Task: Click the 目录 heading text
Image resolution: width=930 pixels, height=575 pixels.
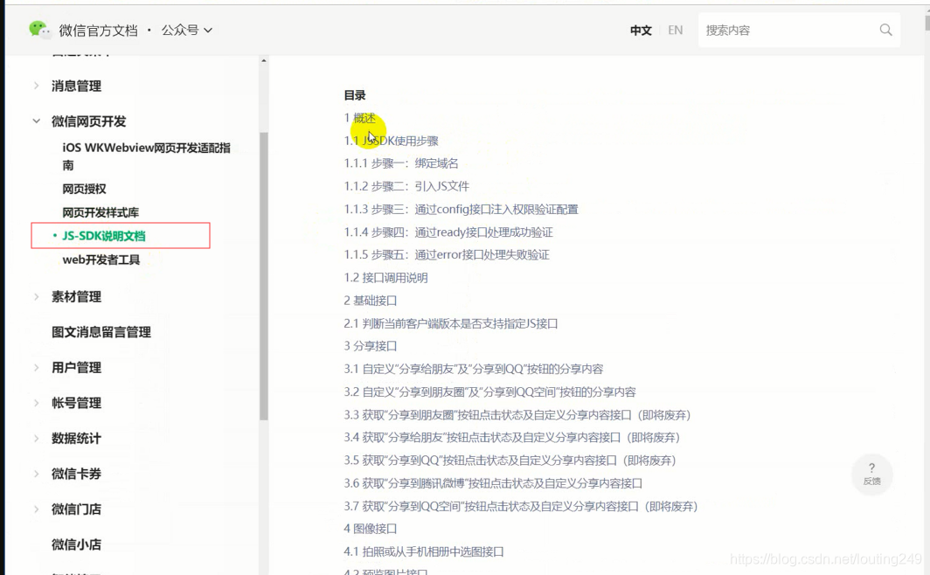Action: (x=355, y=95)
